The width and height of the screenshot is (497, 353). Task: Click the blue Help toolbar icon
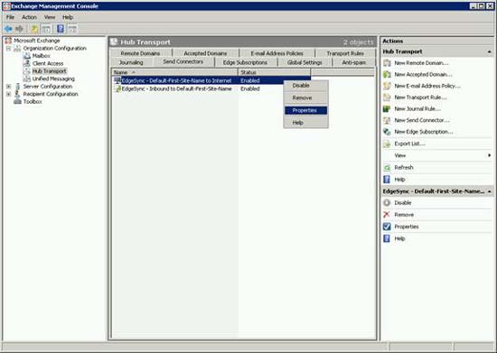tap(61, 29)
